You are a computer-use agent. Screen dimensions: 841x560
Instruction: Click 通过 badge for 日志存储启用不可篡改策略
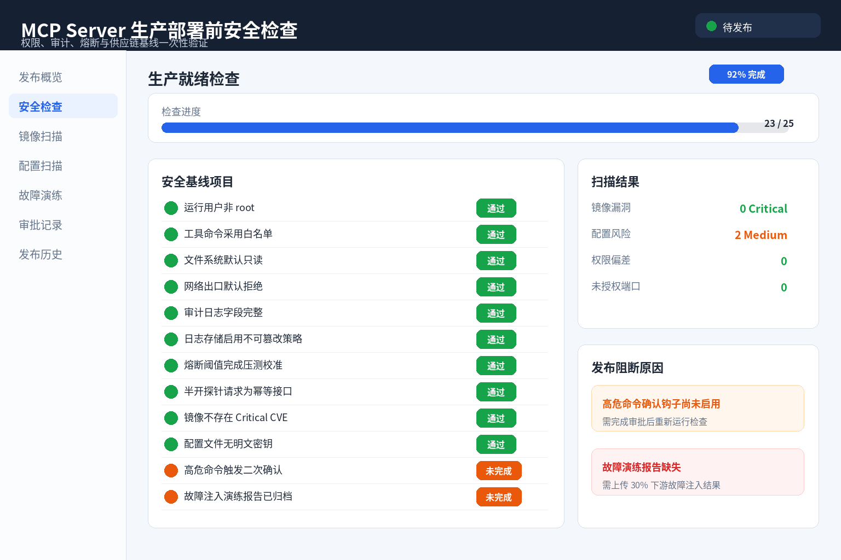point(496,340)
